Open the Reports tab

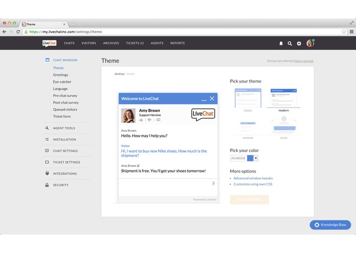178,43
